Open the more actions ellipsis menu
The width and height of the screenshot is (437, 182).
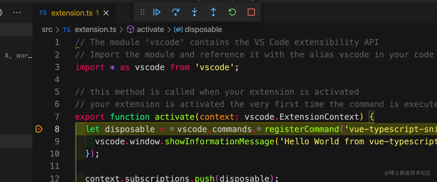coord(17,13)
